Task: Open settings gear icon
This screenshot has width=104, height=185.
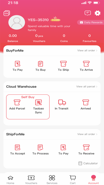Action: tap(98, 13)
